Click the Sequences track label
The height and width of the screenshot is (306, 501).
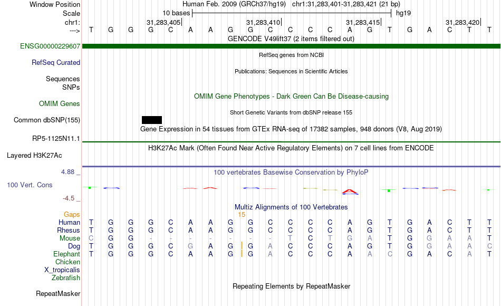[x=63, y=79]
